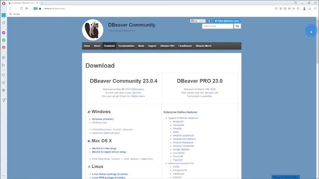Open the DBeaver Merch menu item

pyautogui.click(x=204, y=46)
